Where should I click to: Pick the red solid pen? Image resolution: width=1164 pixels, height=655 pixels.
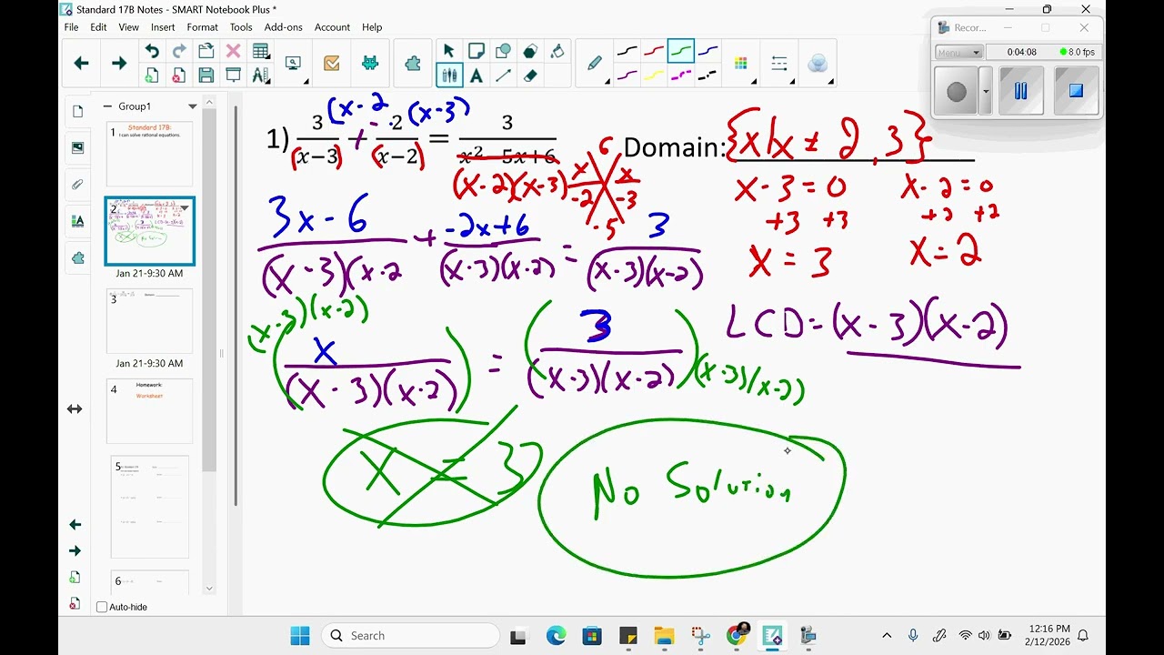click(x=654, y=51)
